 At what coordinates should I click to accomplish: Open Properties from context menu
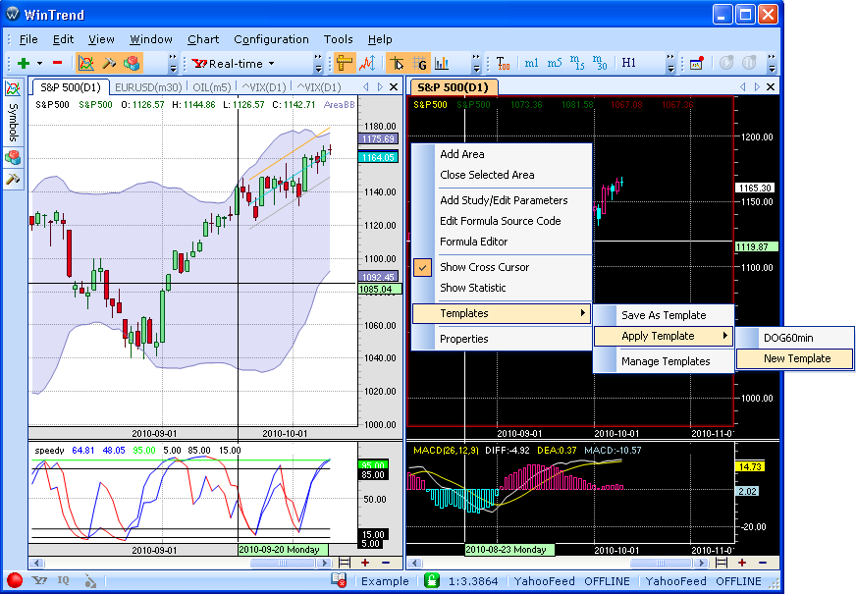463,339
